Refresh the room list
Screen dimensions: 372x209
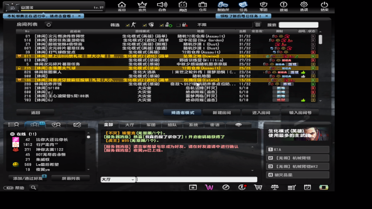pos(48,25)
